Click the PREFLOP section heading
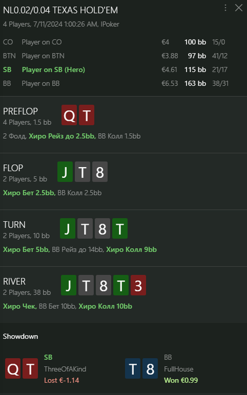This screenshot has width=247, height=395. click(x=20, y=111)
